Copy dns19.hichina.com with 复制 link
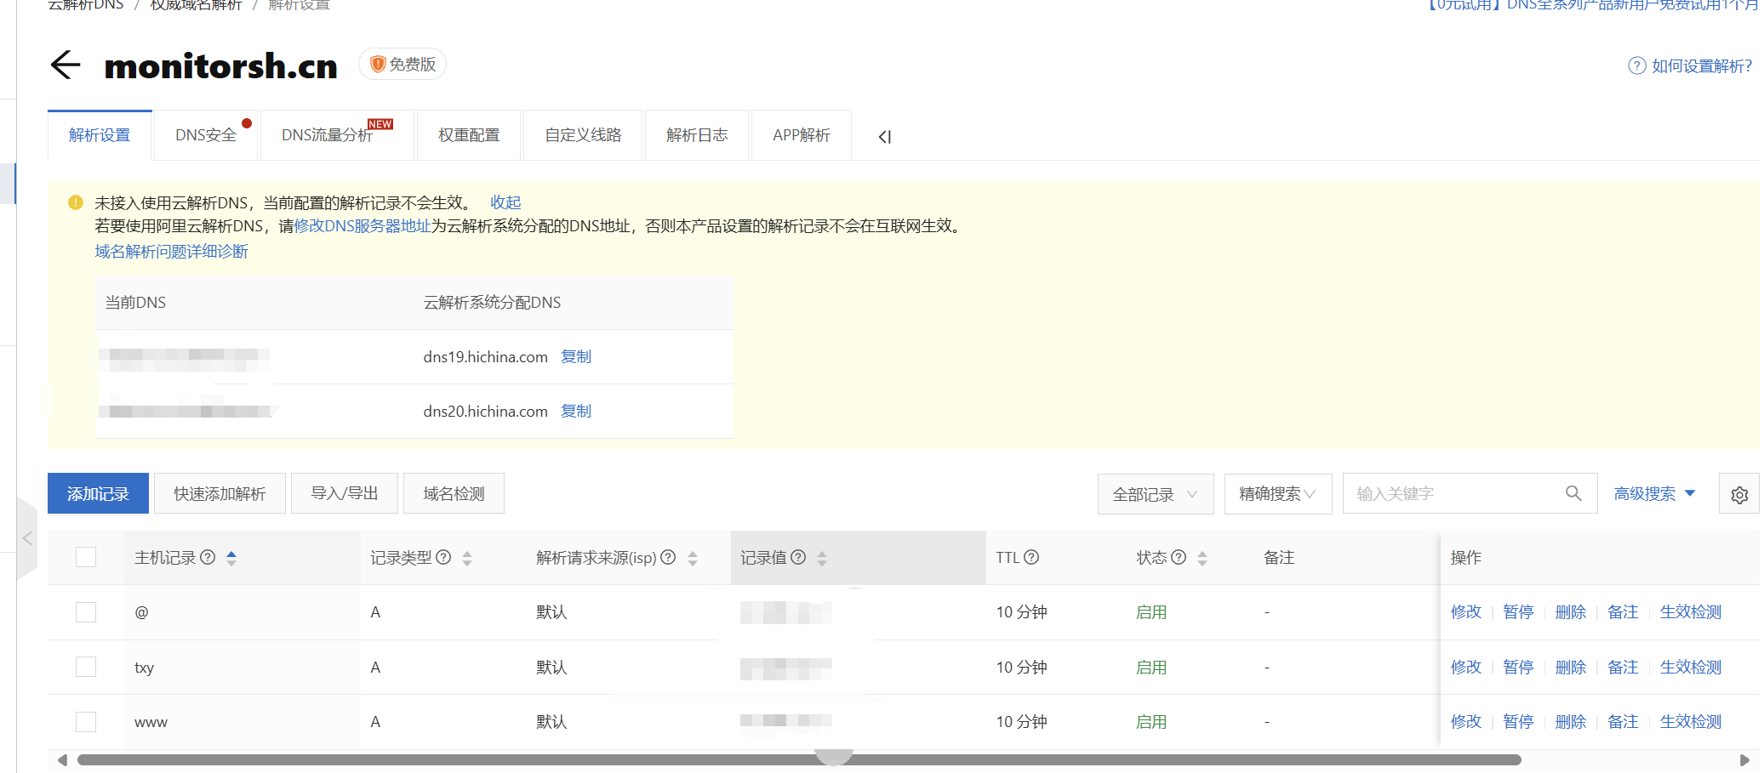 click(x=576, y=356)
